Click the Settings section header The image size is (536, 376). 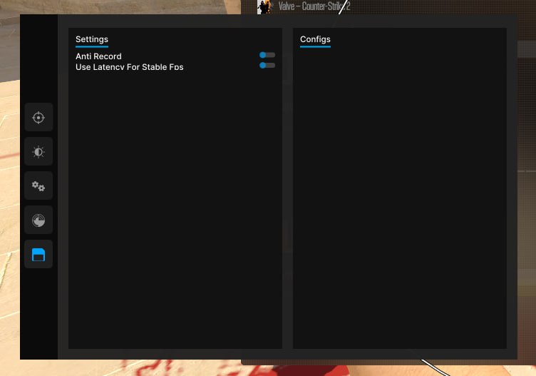(x=92, y=39)
